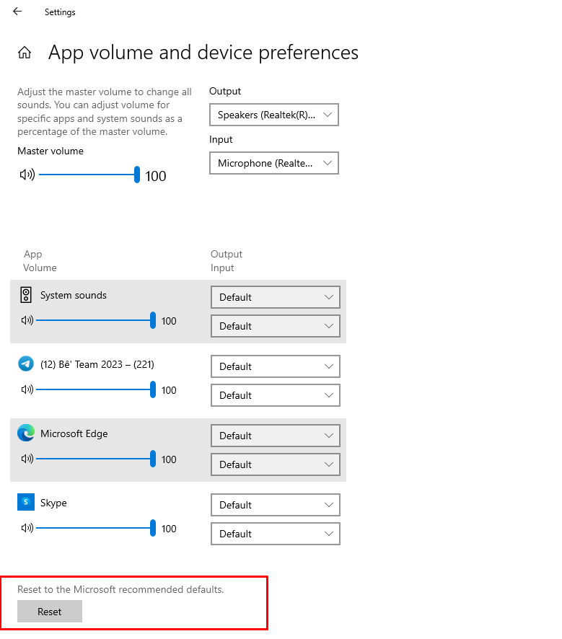
Task: Click the Microsoft Edge volume slider
Action: (96, 459)
